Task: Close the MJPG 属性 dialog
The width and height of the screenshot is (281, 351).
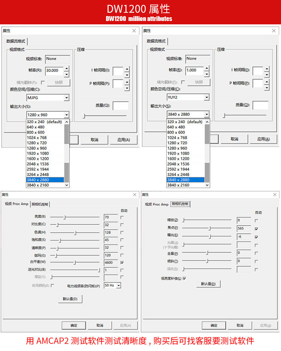Action: click(134, 31)
